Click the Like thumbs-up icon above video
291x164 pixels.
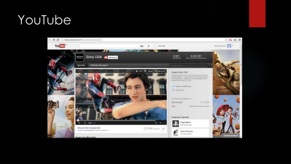click(137, 71)
